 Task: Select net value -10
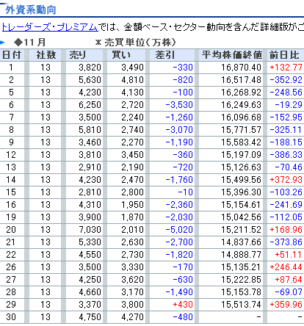click(185, 192)
